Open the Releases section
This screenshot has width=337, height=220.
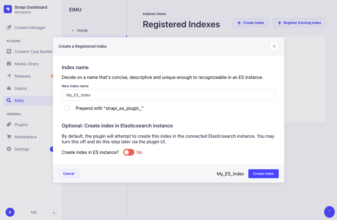[x=22, y=76]
